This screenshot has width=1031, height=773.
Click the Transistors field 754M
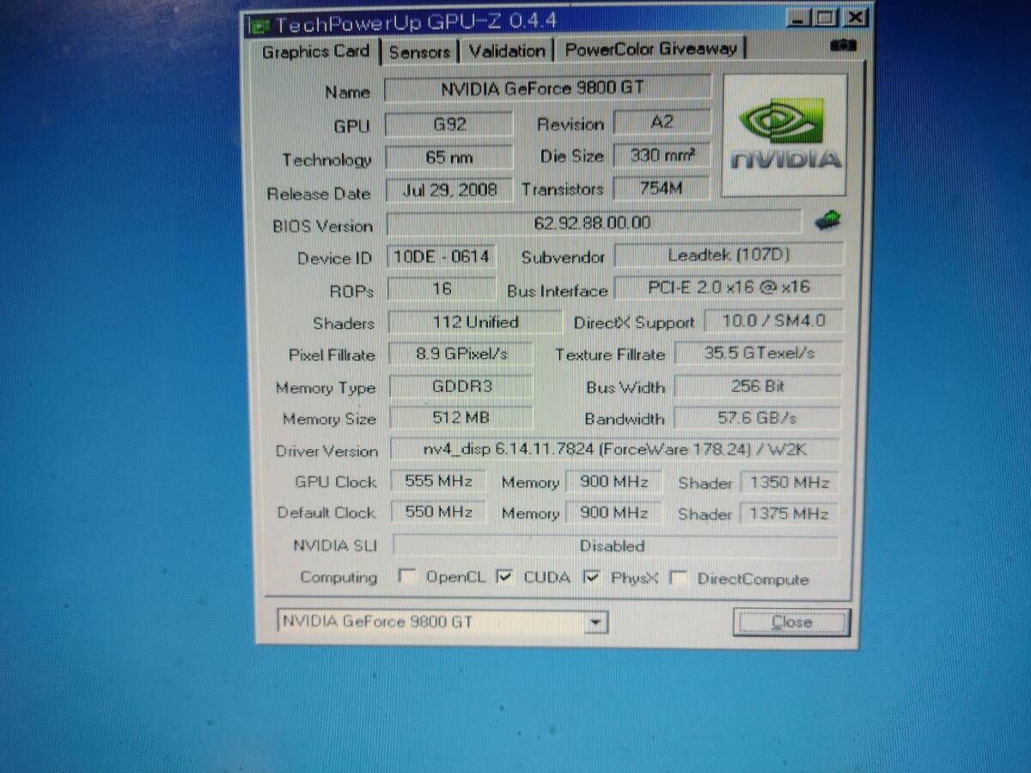(662, 188)
